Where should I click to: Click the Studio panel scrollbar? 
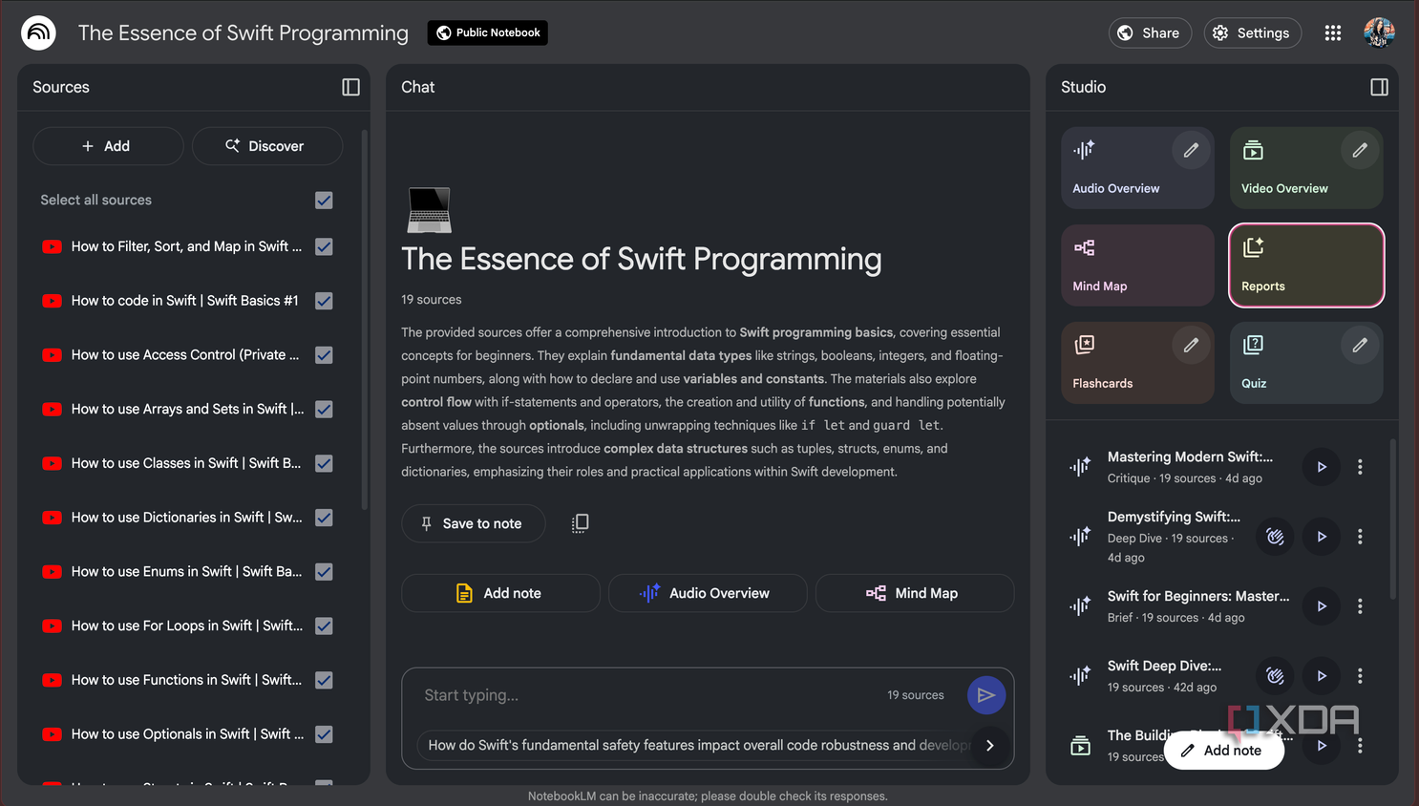1393,520
